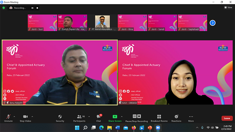Select the PT Avrist Assurance participant thumbnail
Screen dimensions: 235x132
click(102, 23)
